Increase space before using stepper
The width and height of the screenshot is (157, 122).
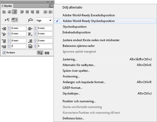tap(9, 40)
